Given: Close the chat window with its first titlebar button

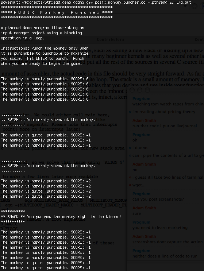Looking at the screenshot, I should 132,90.
